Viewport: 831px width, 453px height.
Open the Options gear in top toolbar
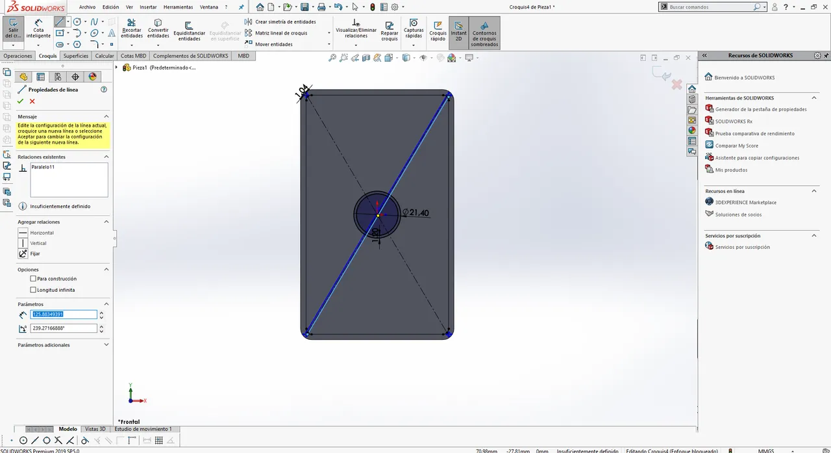[394, 7]
